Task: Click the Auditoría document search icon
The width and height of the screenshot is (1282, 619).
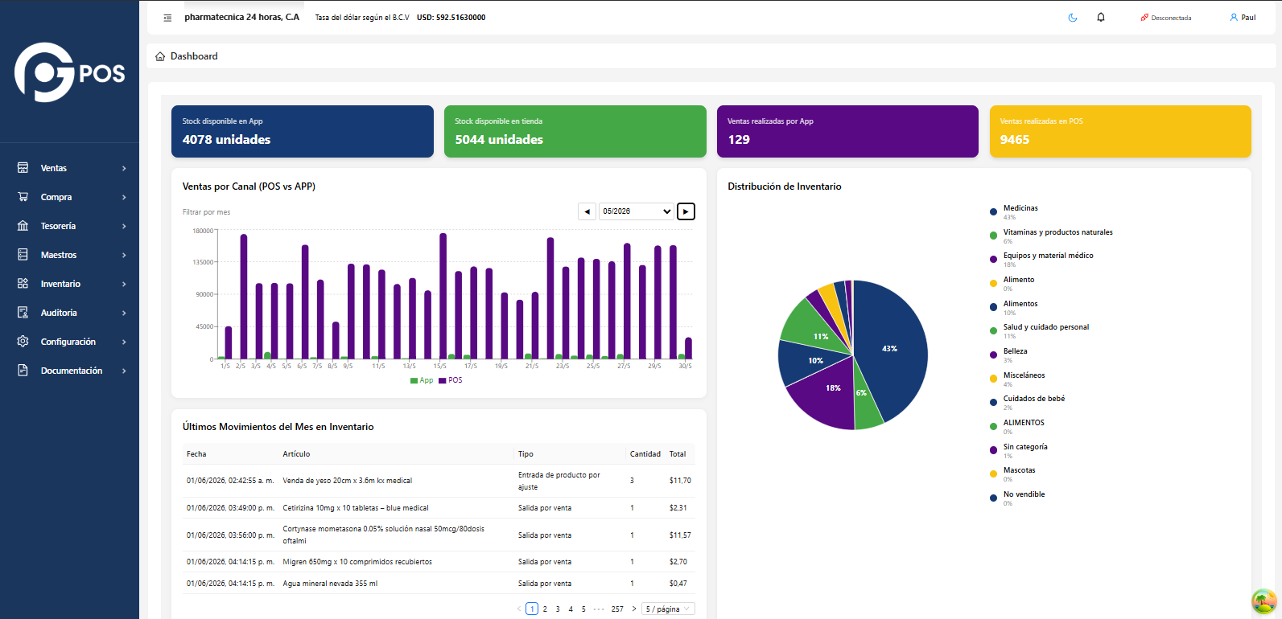Action: click(x=23, y=313)
